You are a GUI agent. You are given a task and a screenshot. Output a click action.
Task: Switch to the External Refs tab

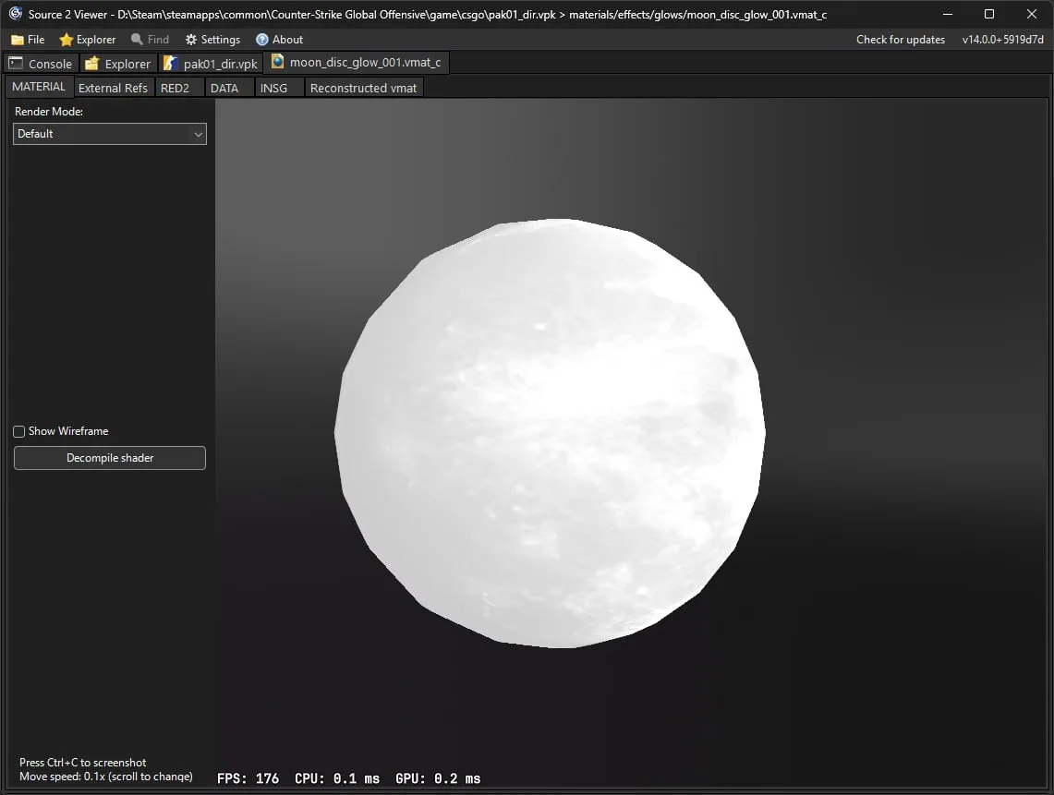[113, 88]
